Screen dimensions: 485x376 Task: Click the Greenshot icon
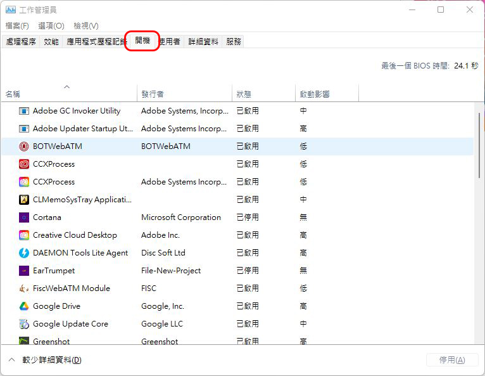[24, 340]
